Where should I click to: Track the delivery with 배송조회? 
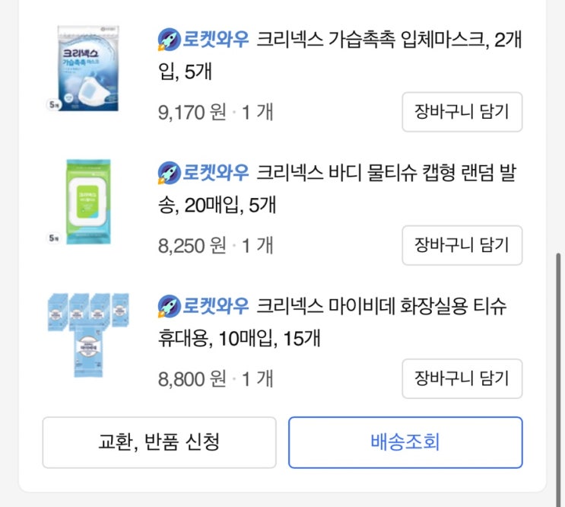pyautogui.click(x=405, y=442)
